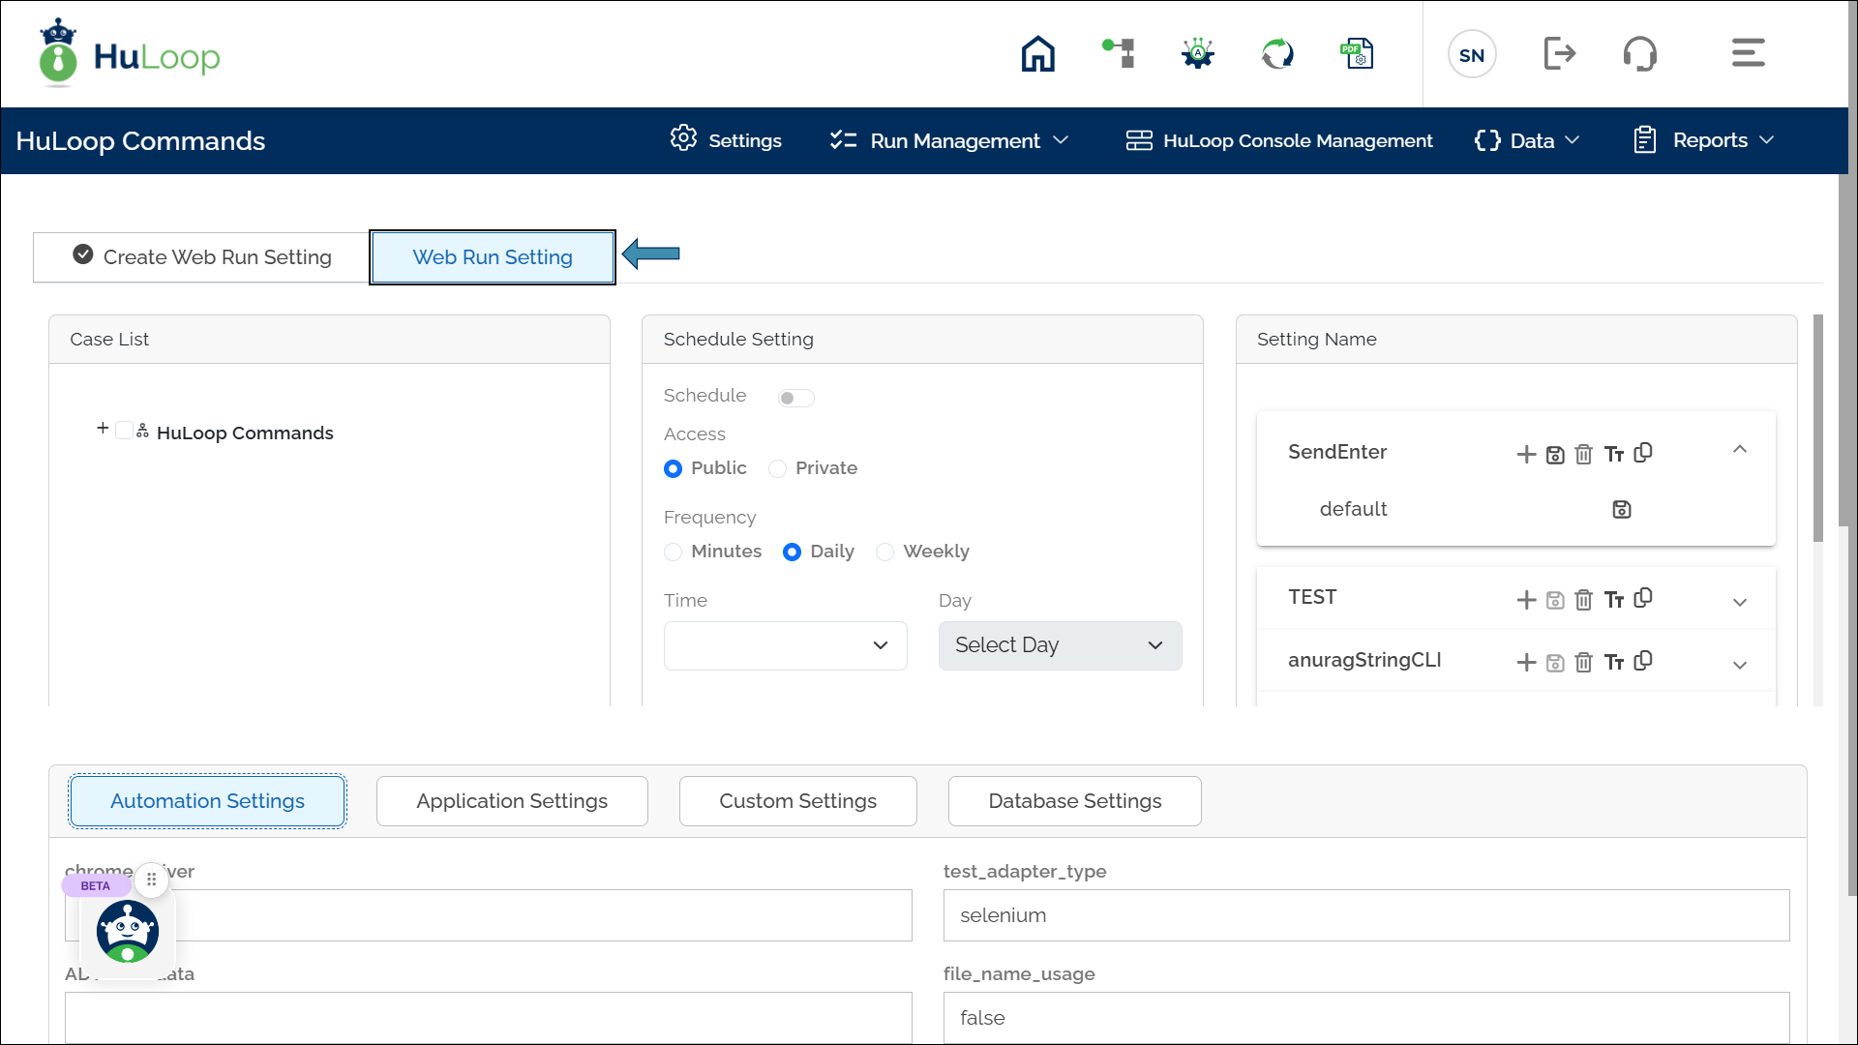Choose Weekly frequency option

click(x=884, y=552)
